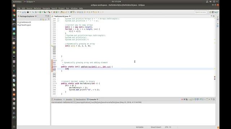Select the Package Explorer tab
Screen dimensions: 231x129
pyautogui.click(x=27, y=16)
